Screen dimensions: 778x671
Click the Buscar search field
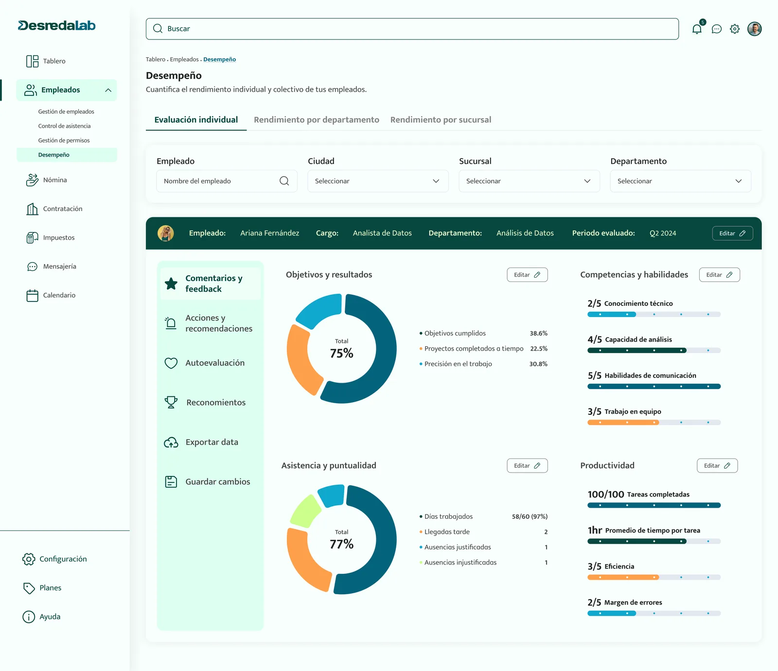[x=412, y=29]
